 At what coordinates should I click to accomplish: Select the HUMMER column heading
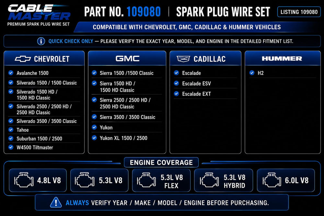(282, 59)
